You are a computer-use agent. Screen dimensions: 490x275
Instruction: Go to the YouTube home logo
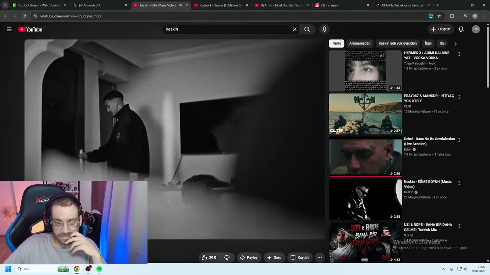click(30, 29)
